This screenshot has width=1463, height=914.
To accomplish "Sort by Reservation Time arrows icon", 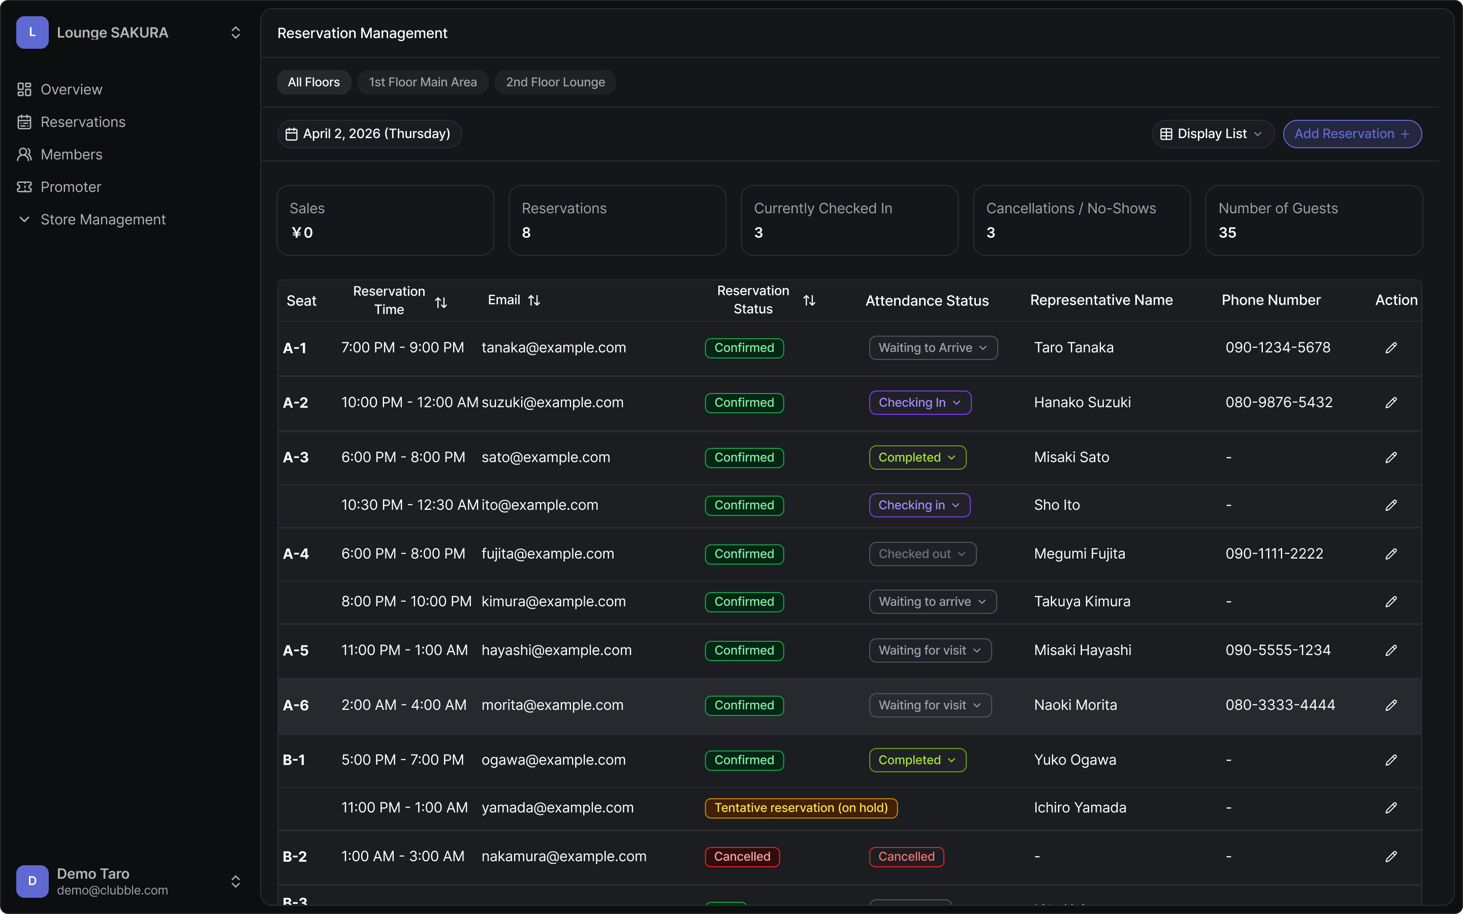I will click(x=441, y=302).
